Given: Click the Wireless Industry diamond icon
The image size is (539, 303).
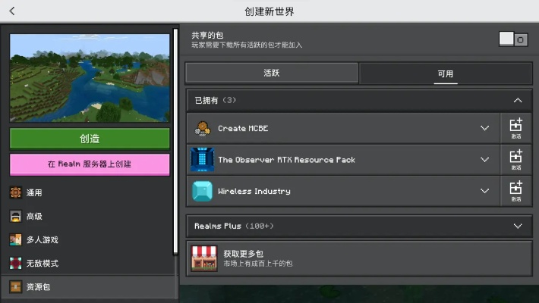Looking at the screenshot, I should (203, 191).
